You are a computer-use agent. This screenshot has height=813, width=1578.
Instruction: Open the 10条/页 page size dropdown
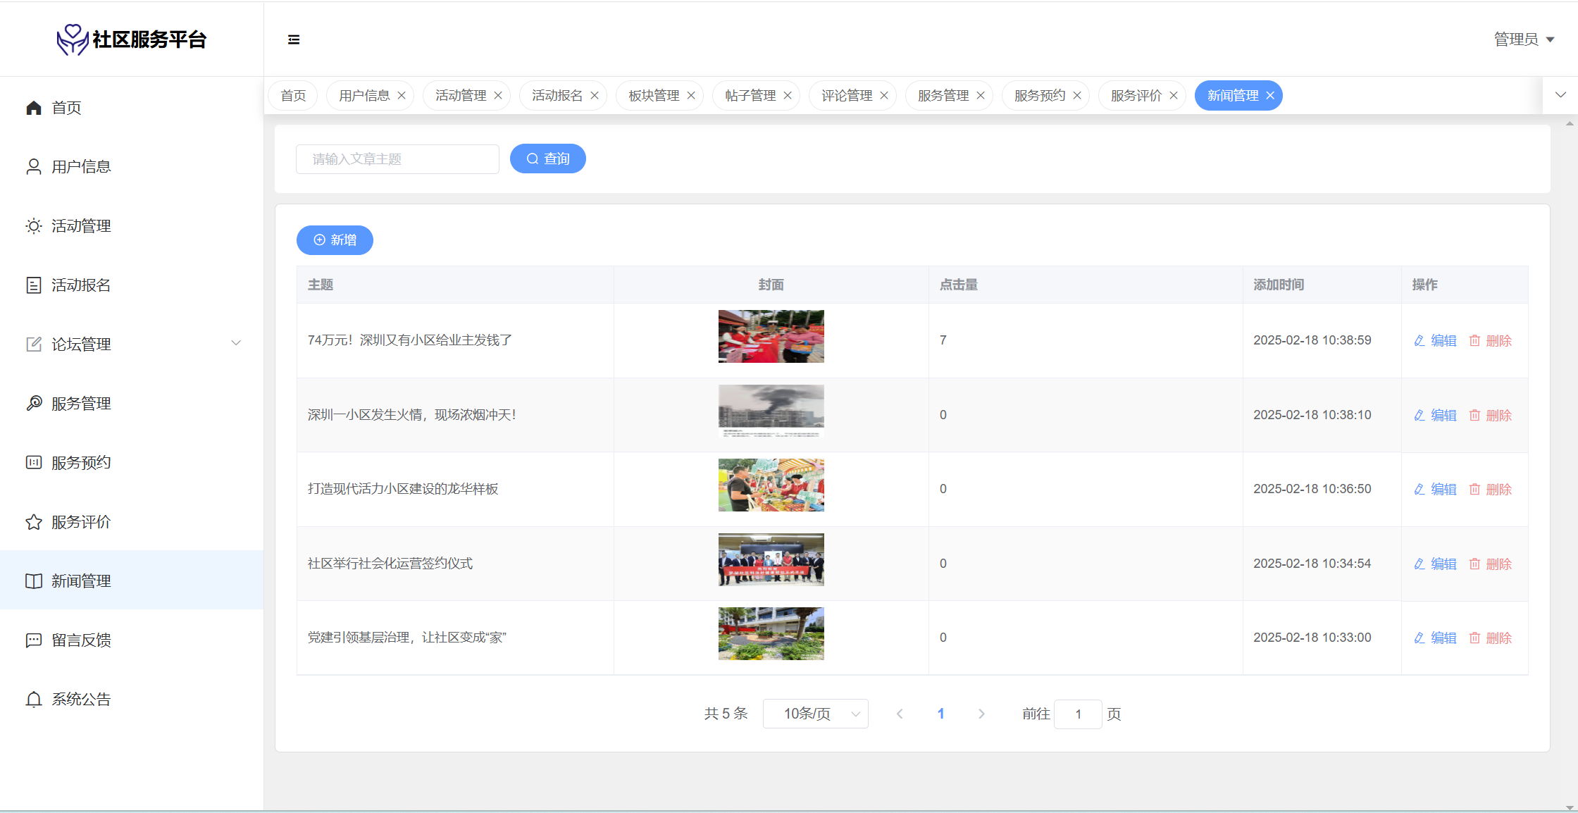[x=815, y=714]
